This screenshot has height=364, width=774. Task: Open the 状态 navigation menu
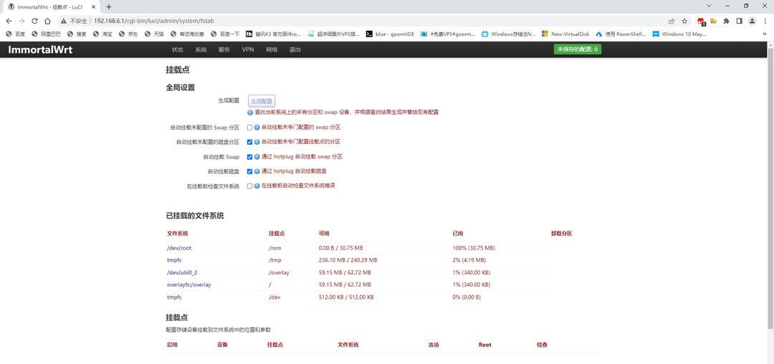[177, 50]
